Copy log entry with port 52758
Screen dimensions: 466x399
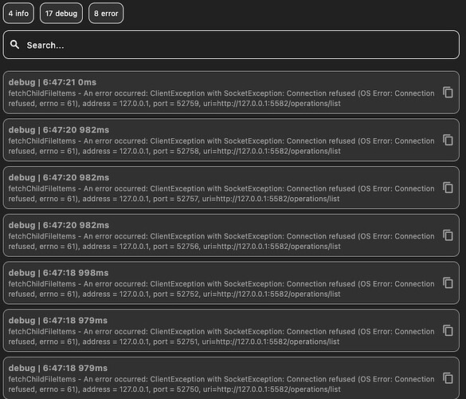coord(448,140)
